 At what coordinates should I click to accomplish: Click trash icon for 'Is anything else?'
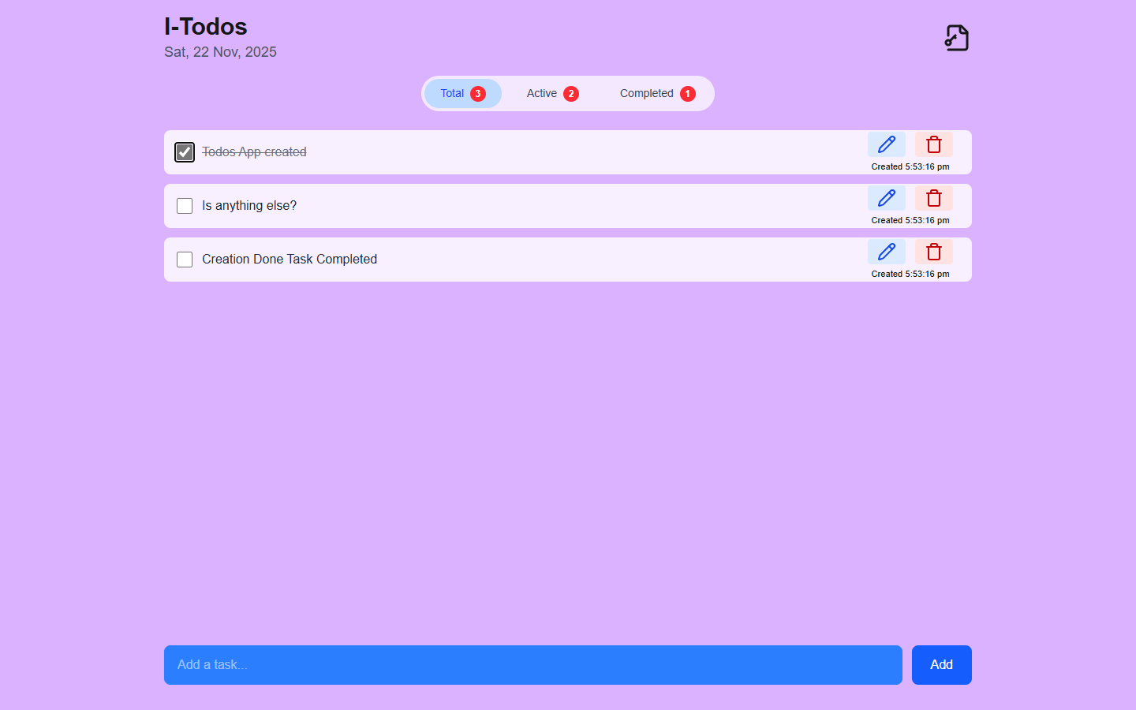pyautogui.click(x=933, y=198)
